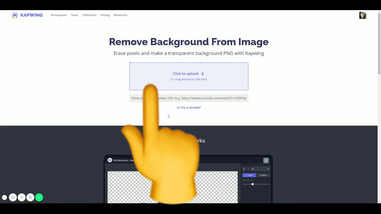This screenshot has width=381, height=214.
Task: Select the Undo icon in the editor
Action: pyautogui.click(x=244, y=169)
